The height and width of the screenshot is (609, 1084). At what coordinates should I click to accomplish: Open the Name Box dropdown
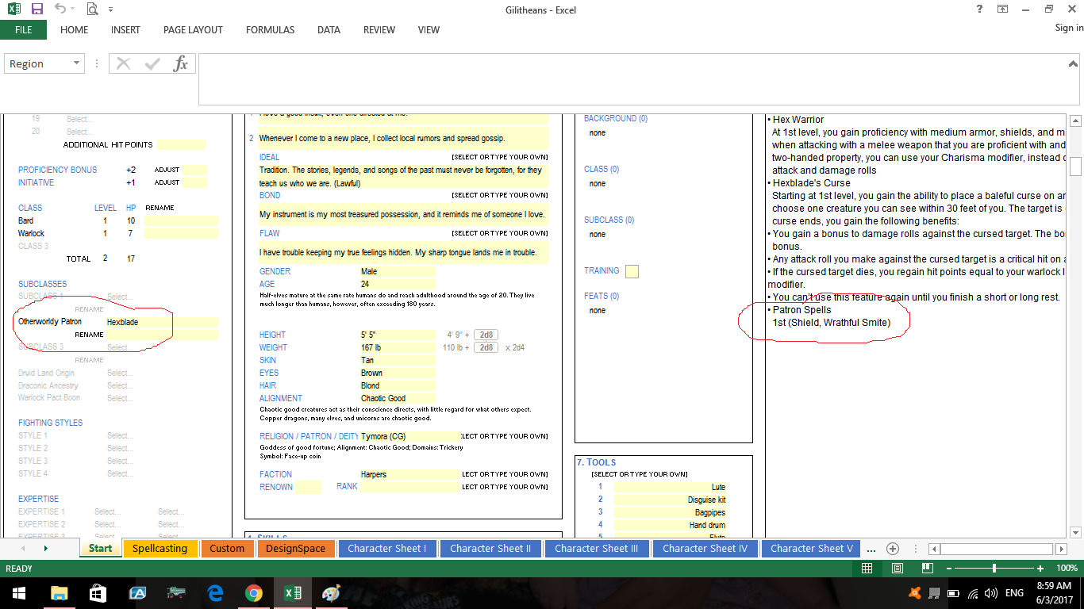pos(76,64)
